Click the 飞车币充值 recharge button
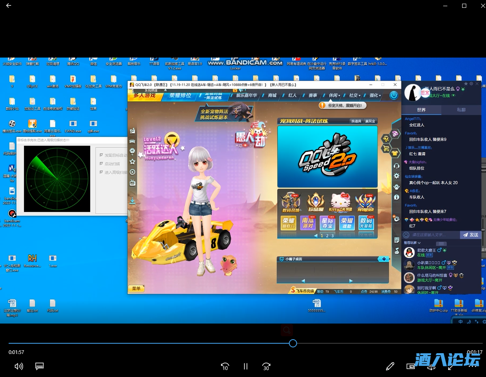Screen dimensions: 486x377 click(x=302, y=291)
